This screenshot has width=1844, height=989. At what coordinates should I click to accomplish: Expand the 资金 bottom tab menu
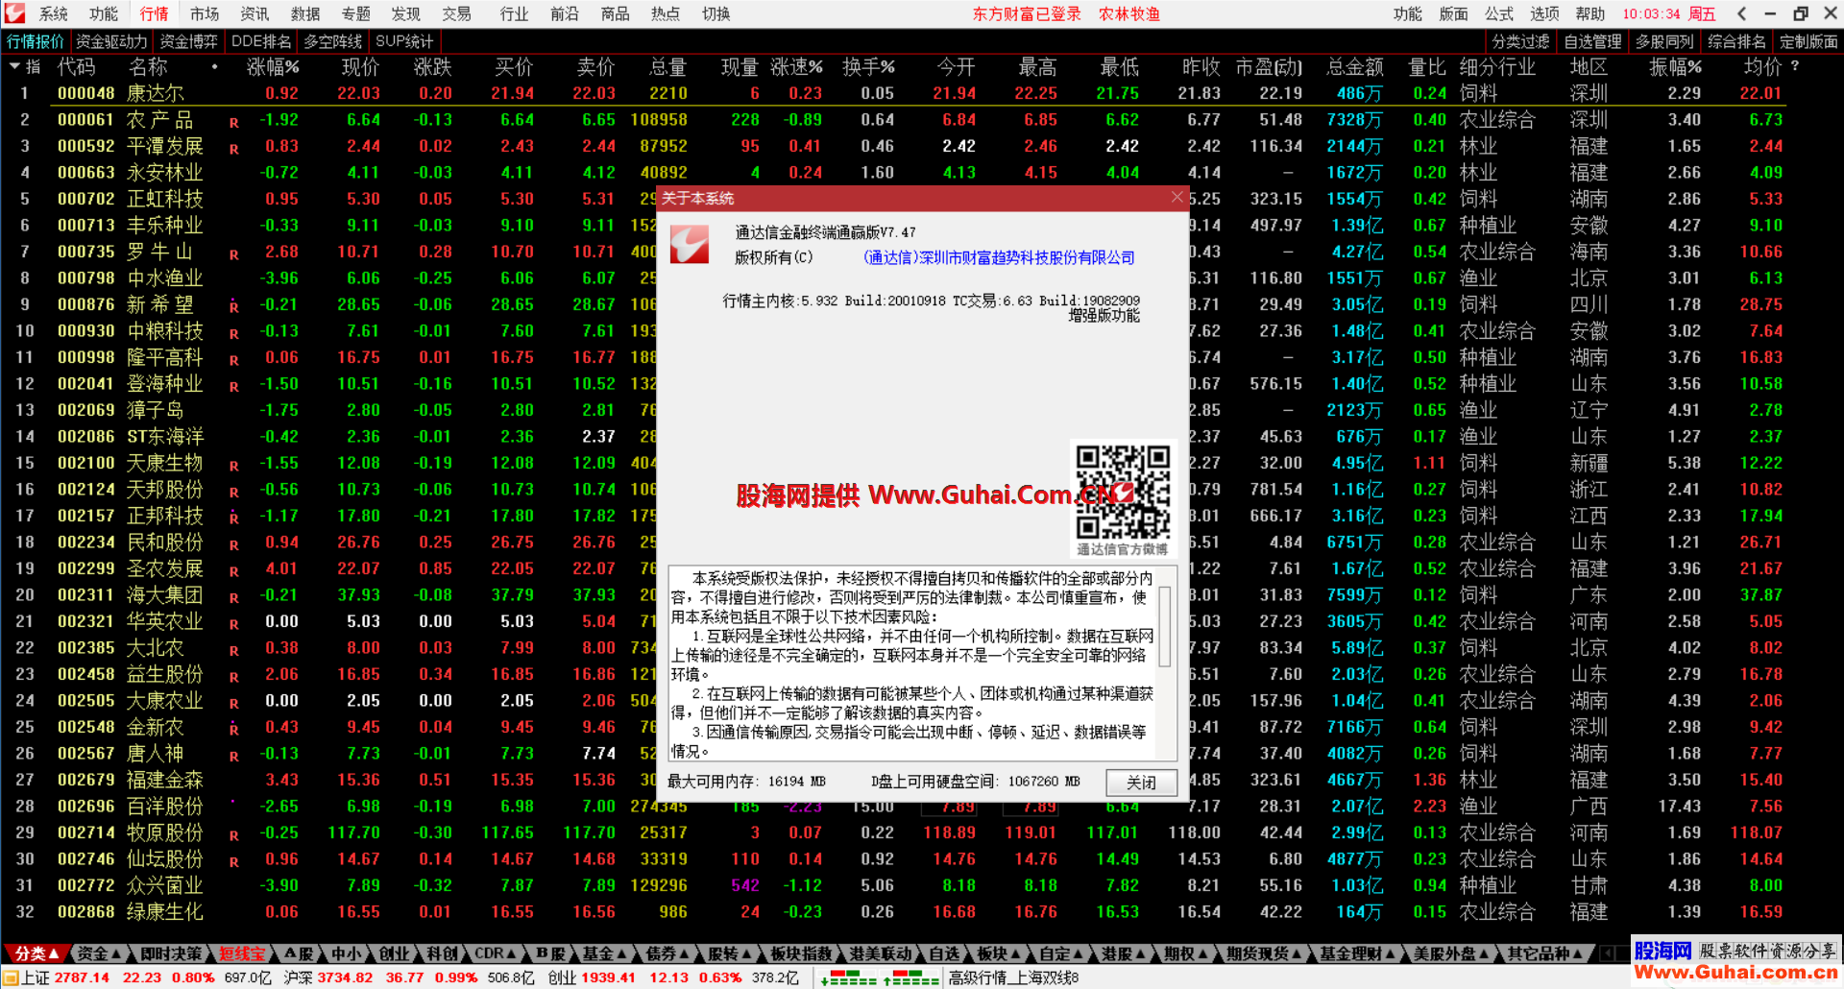99,953
